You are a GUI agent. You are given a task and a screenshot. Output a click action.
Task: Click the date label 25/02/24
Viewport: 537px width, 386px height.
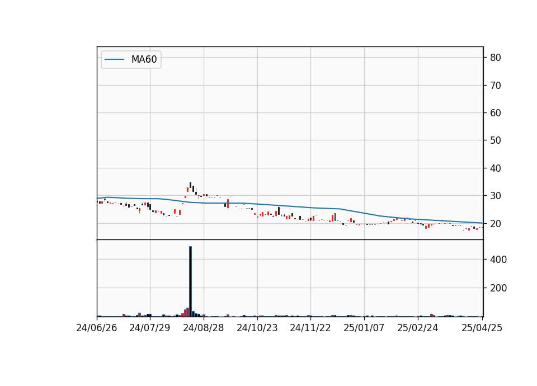point(417,328)
